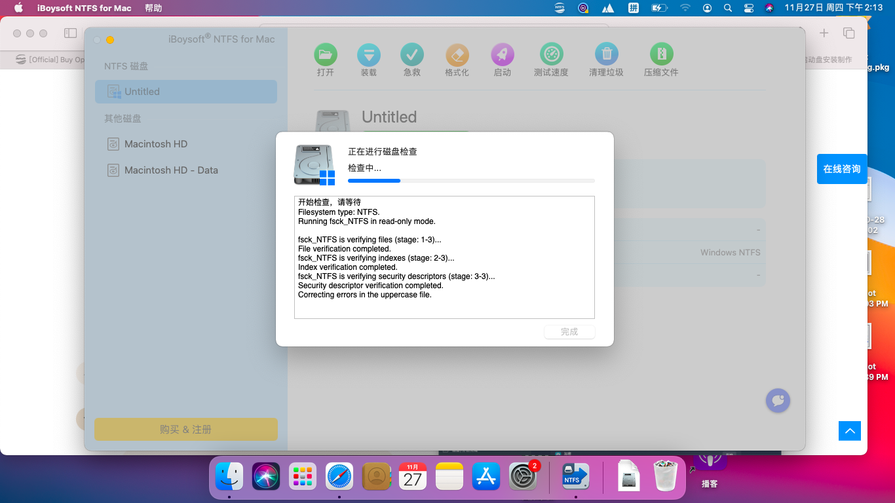The height and width of the screenshot is (503, 895).
Task: Open iBoysoft NTFS for Mac app menu
Action: pyautogui.click(x=84, y=8)
